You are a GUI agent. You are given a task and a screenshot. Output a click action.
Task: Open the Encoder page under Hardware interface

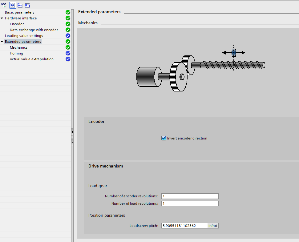17,24
